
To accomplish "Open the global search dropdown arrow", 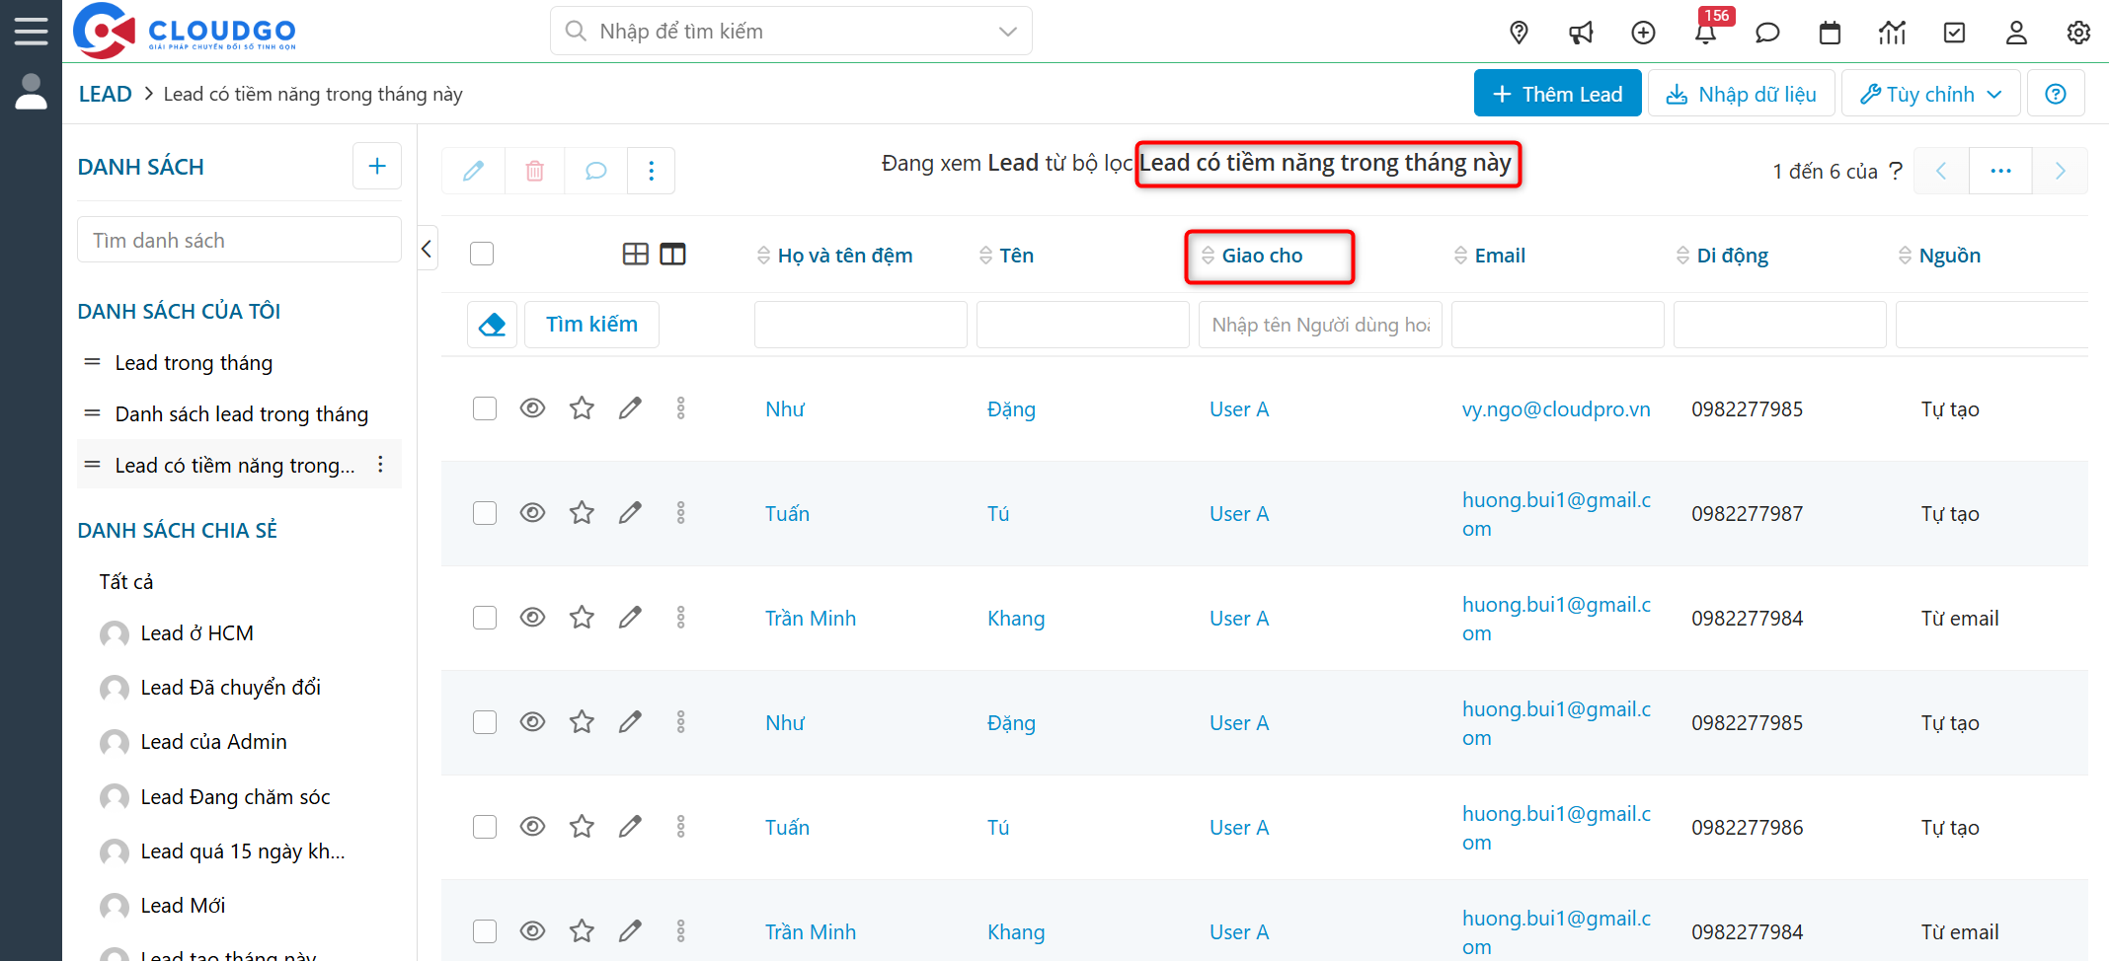I will tap(1007, 32).
